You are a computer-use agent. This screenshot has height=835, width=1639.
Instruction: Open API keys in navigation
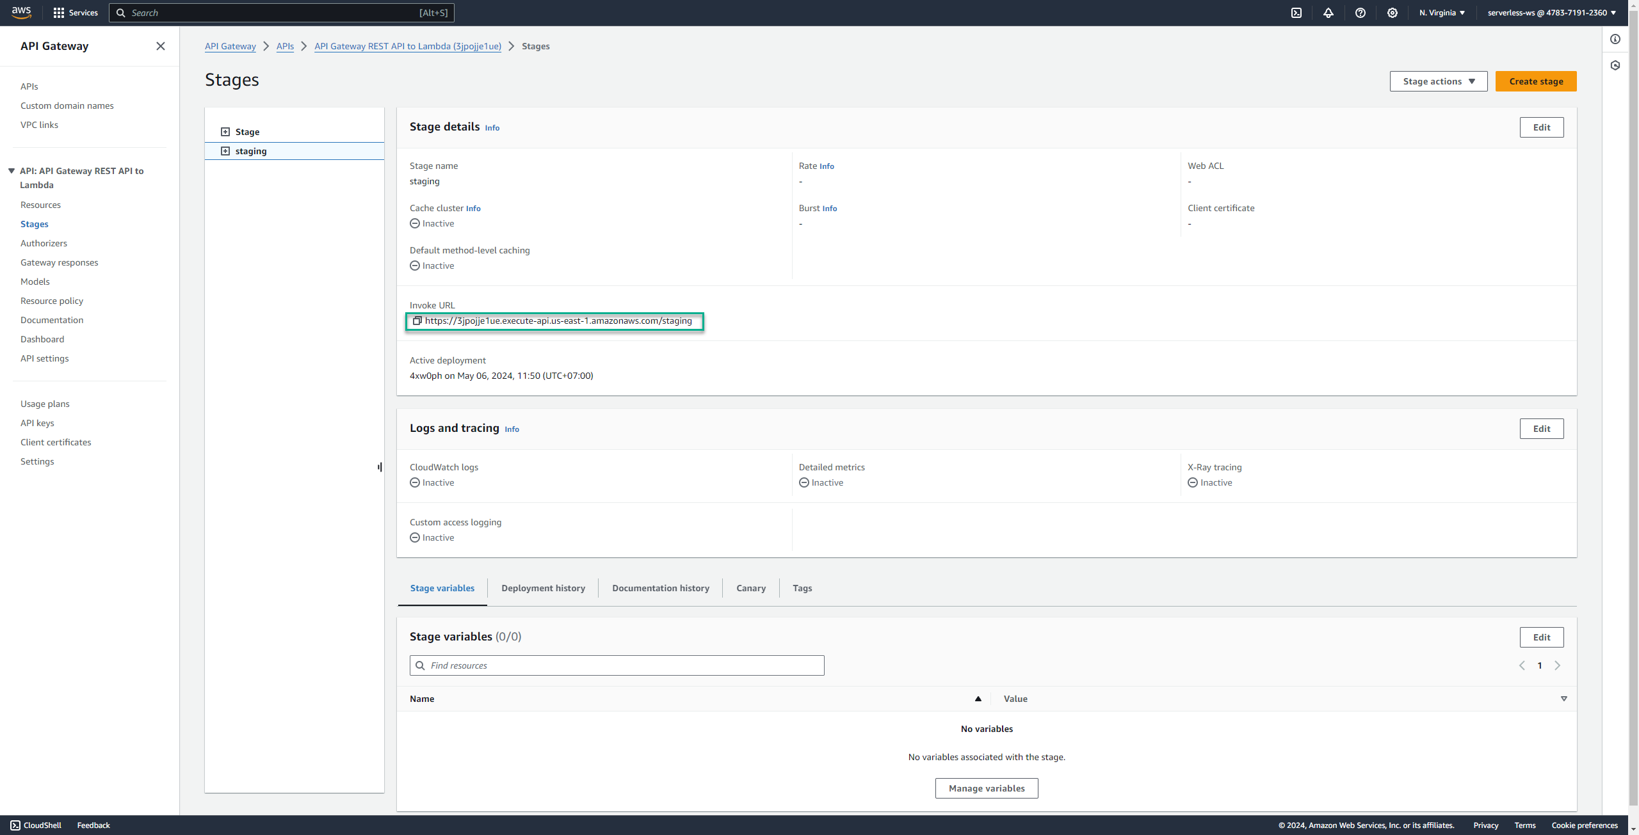coord(37,423)
